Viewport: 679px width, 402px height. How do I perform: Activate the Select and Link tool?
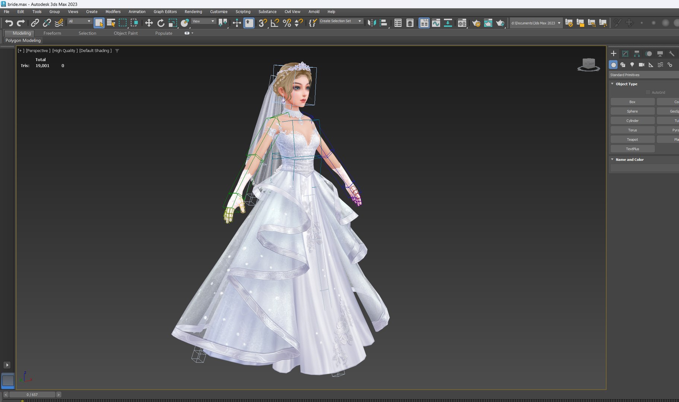[35, 23]
